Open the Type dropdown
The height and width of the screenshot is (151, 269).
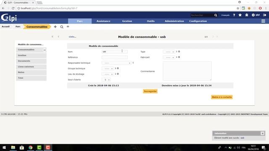tap(169, 52)
